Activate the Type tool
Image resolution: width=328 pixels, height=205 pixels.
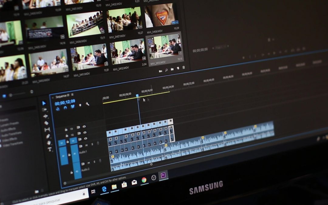pos(50,149)
